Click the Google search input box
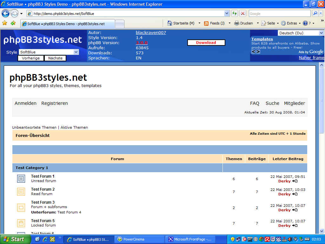325x244 pixels. 279,14
